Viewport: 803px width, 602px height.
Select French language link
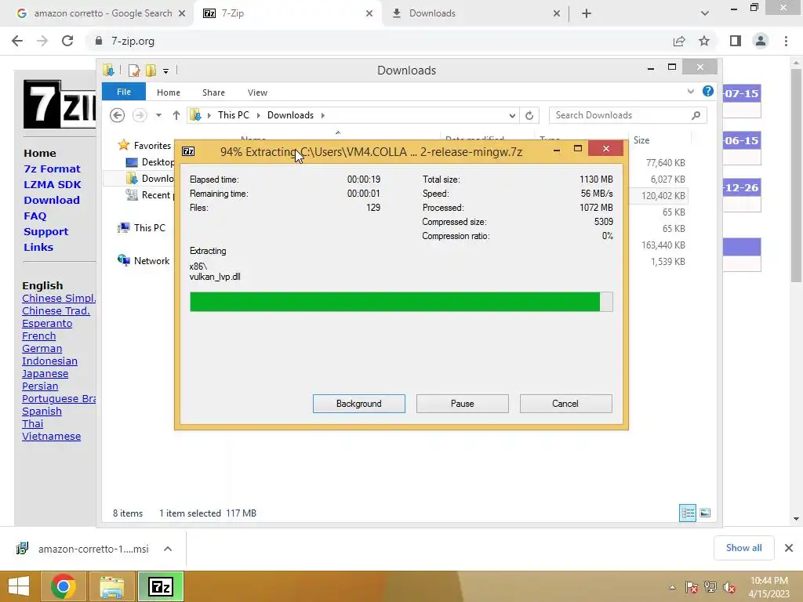coord(39,335)
